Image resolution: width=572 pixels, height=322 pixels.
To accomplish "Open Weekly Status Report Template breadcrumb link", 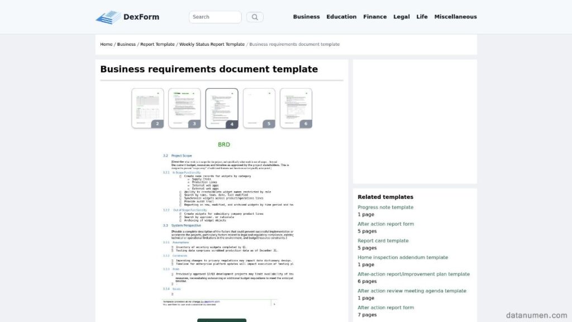I will click(x=211, y=44).
